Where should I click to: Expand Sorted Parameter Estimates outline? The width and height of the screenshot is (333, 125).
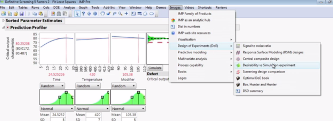[3, 21]
